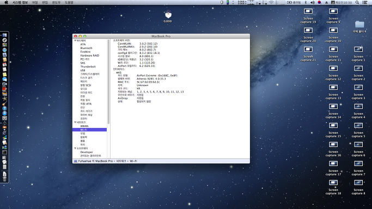Select WWAN under network section
The image size is (372, 209).
[x=84, y=126]
